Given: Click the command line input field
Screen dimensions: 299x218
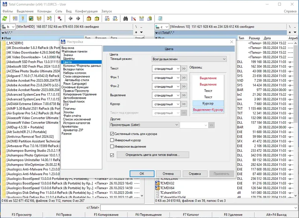Looking at the screenshot, I should (198, 207).
